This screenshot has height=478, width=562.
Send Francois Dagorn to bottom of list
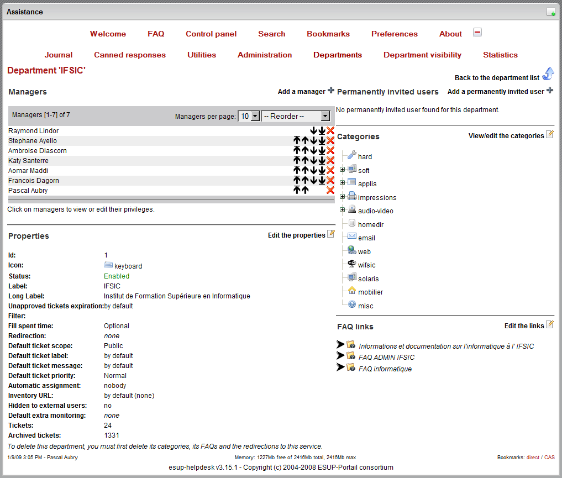point(322,181)
